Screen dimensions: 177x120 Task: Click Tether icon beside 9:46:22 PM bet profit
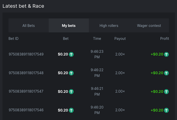click(167, 73)
